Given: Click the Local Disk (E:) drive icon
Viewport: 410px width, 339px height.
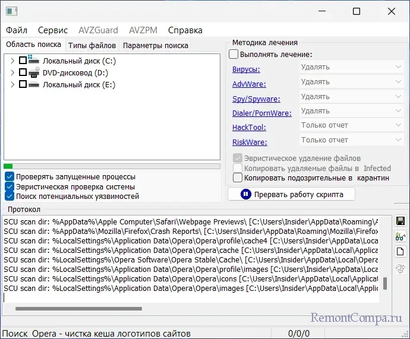Looking at the screenshot, I should point(33,85).
